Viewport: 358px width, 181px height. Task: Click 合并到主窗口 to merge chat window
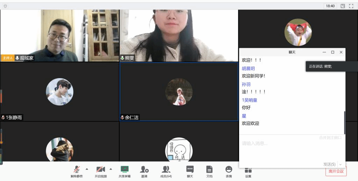click(330, 138)
